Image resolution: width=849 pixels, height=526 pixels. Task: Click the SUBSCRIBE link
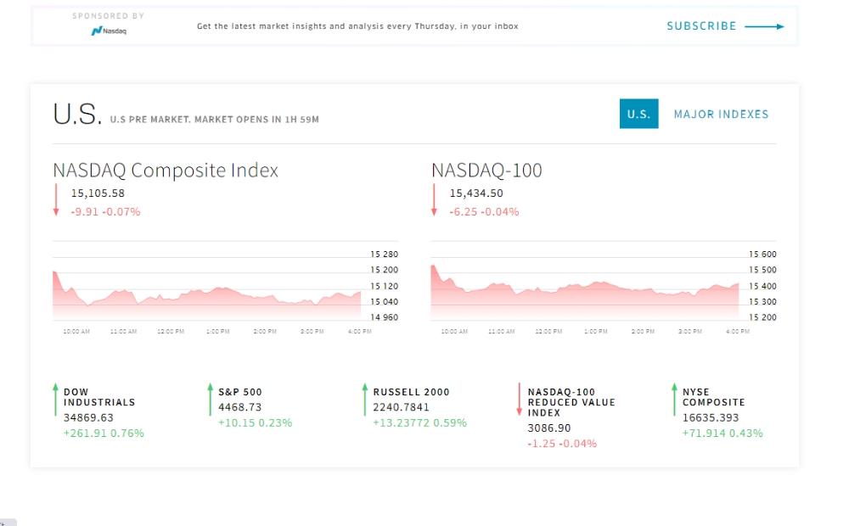[701, 26]
